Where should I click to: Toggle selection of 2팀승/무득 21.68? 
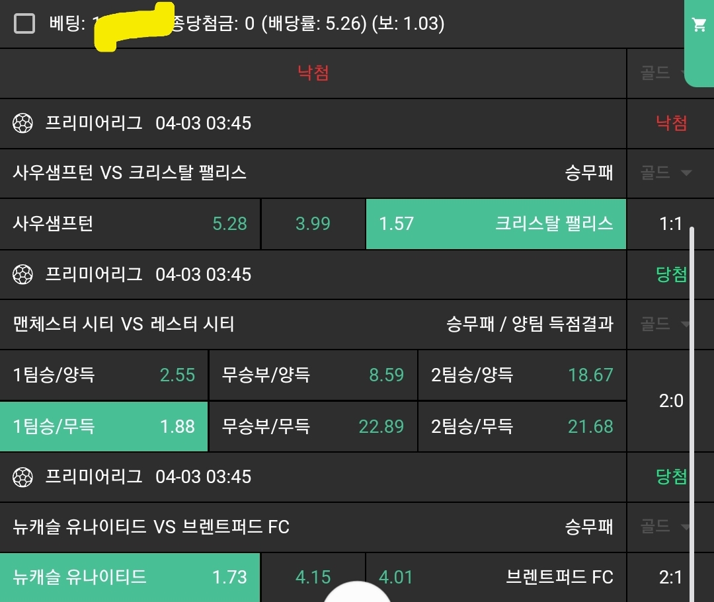point(523,427)
